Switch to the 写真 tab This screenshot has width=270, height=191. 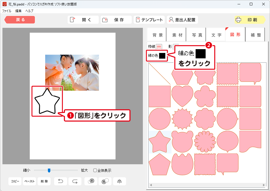pos(197,35)
